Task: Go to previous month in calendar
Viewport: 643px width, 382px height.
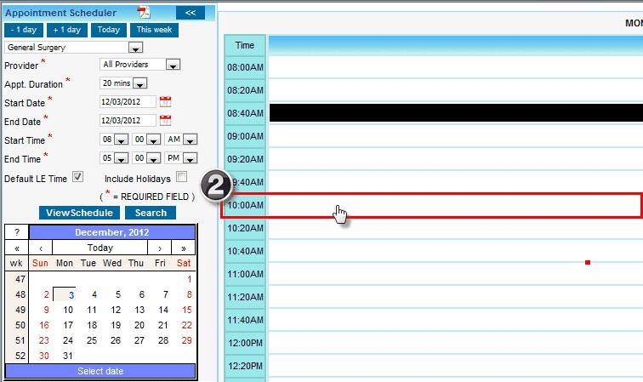Action: [41, 248]
